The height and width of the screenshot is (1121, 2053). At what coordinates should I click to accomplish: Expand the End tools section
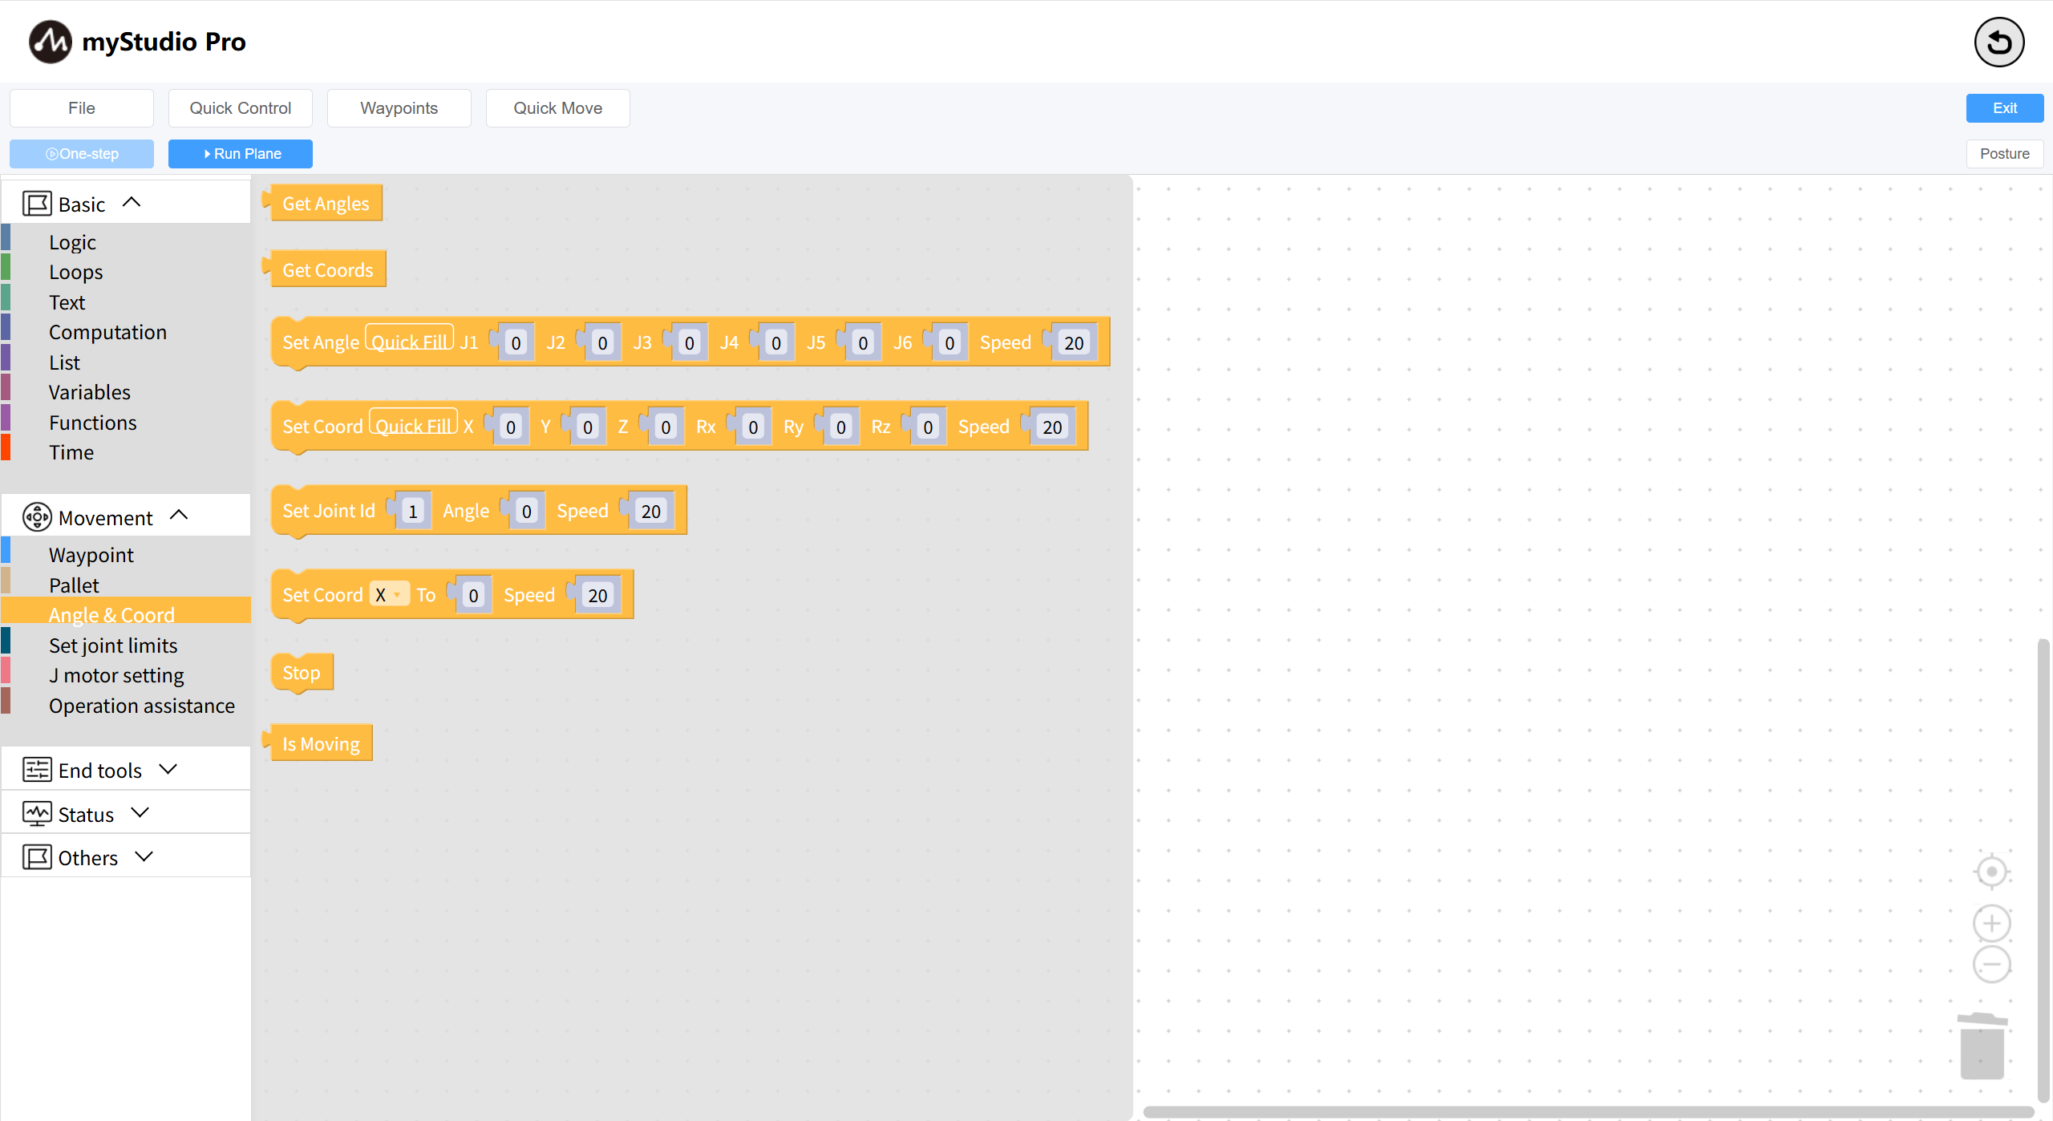point(168,769)
